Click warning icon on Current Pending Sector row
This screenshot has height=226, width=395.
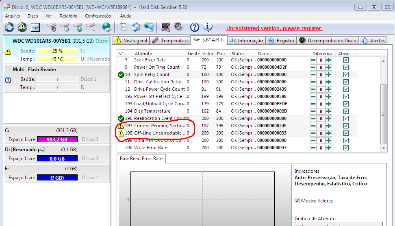point(121,126)
